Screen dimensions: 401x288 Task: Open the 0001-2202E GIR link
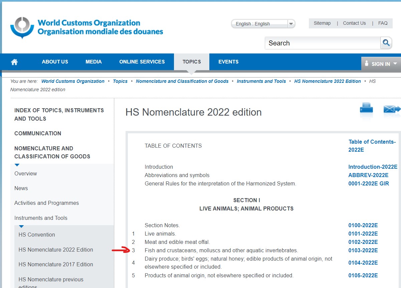point(369,183)
